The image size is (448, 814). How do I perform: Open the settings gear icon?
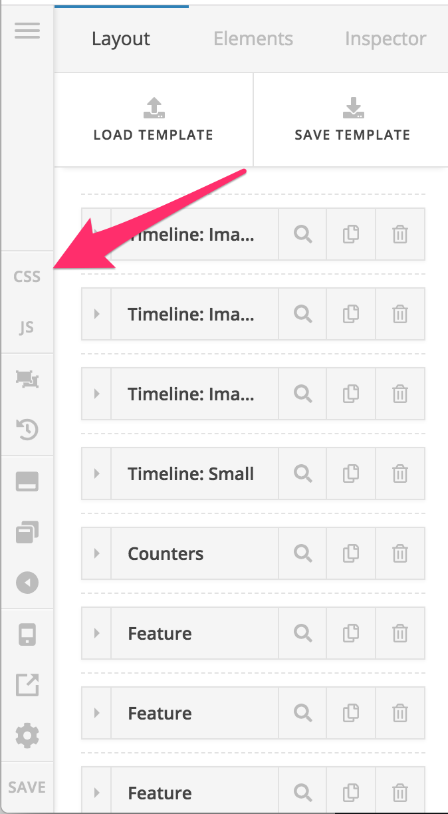27,736
